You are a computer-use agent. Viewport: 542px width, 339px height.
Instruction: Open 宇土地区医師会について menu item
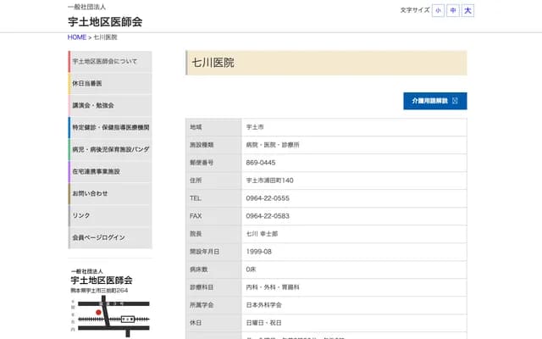tap(110, 62)
